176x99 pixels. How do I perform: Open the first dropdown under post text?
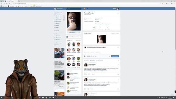[x=87, y=53]
